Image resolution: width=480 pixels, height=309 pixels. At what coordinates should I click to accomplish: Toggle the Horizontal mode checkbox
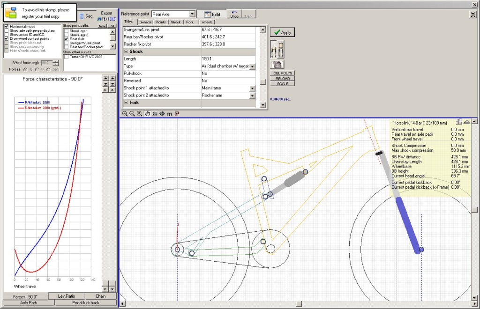pos(7,27)
